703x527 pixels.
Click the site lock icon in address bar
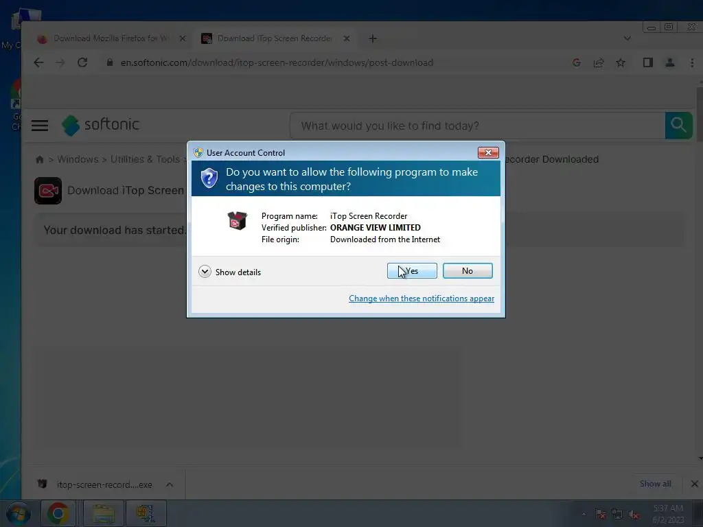pos(109,62)
